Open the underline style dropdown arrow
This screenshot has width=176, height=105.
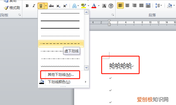[46, 6]
